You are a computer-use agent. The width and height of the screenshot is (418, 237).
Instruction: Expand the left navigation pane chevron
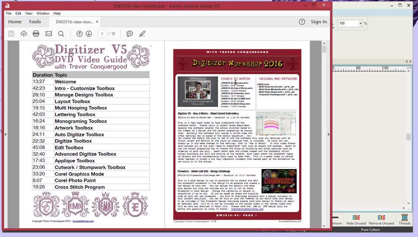(6, 134)
